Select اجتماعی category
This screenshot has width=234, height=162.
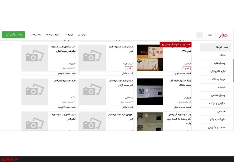click(215, 111)
